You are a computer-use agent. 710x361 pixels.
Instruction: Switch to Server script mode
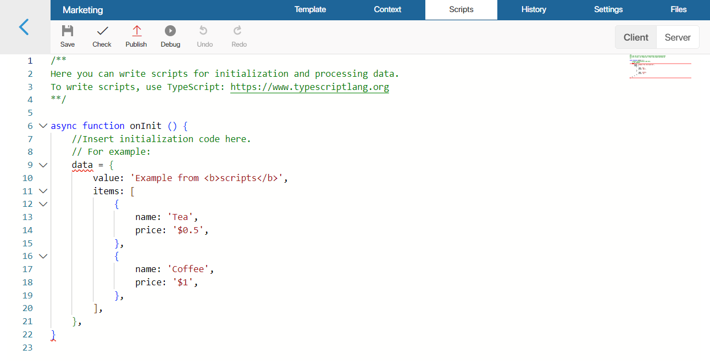pyautogui.click(x=678, y=37)
